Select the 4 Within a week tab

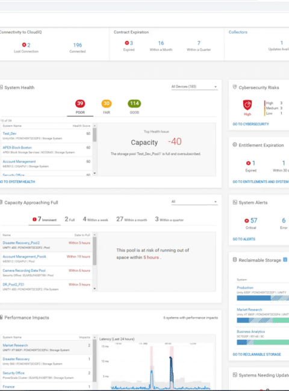(x=96, y=220)
